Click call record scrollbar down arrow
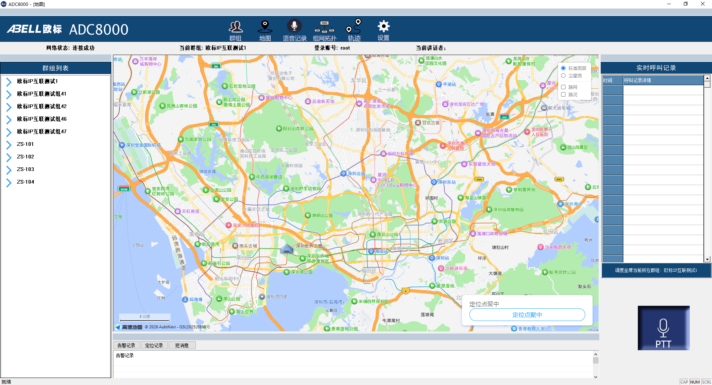The image size is (712, 385). [707, 260]
